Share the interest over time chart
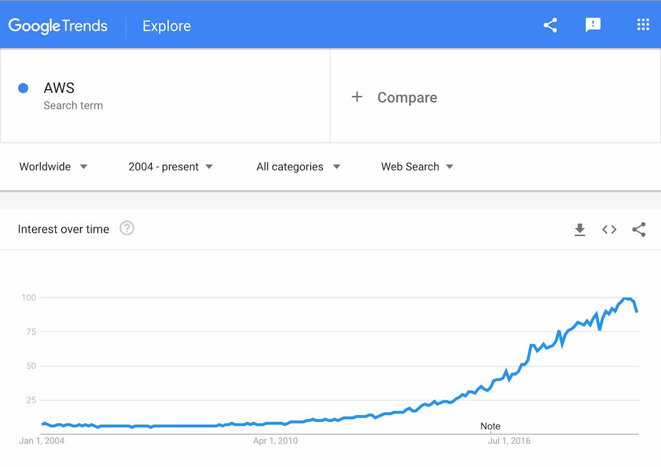This screenshot has height=467, width=661. [638, 229]
